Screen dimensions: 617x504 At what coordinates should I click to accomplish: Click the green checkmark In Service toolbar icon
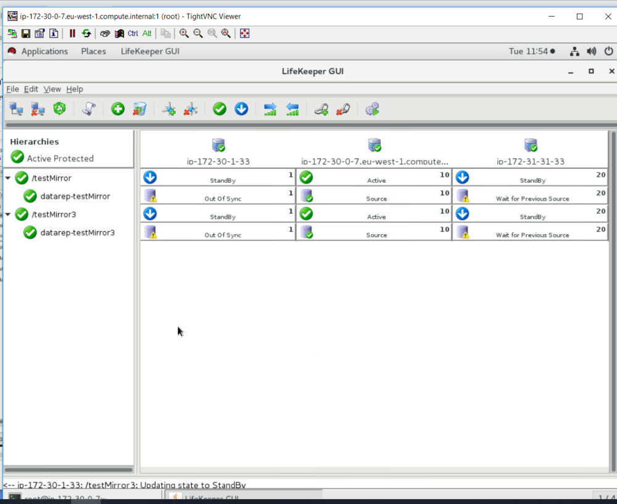click(x=220, y=109)
